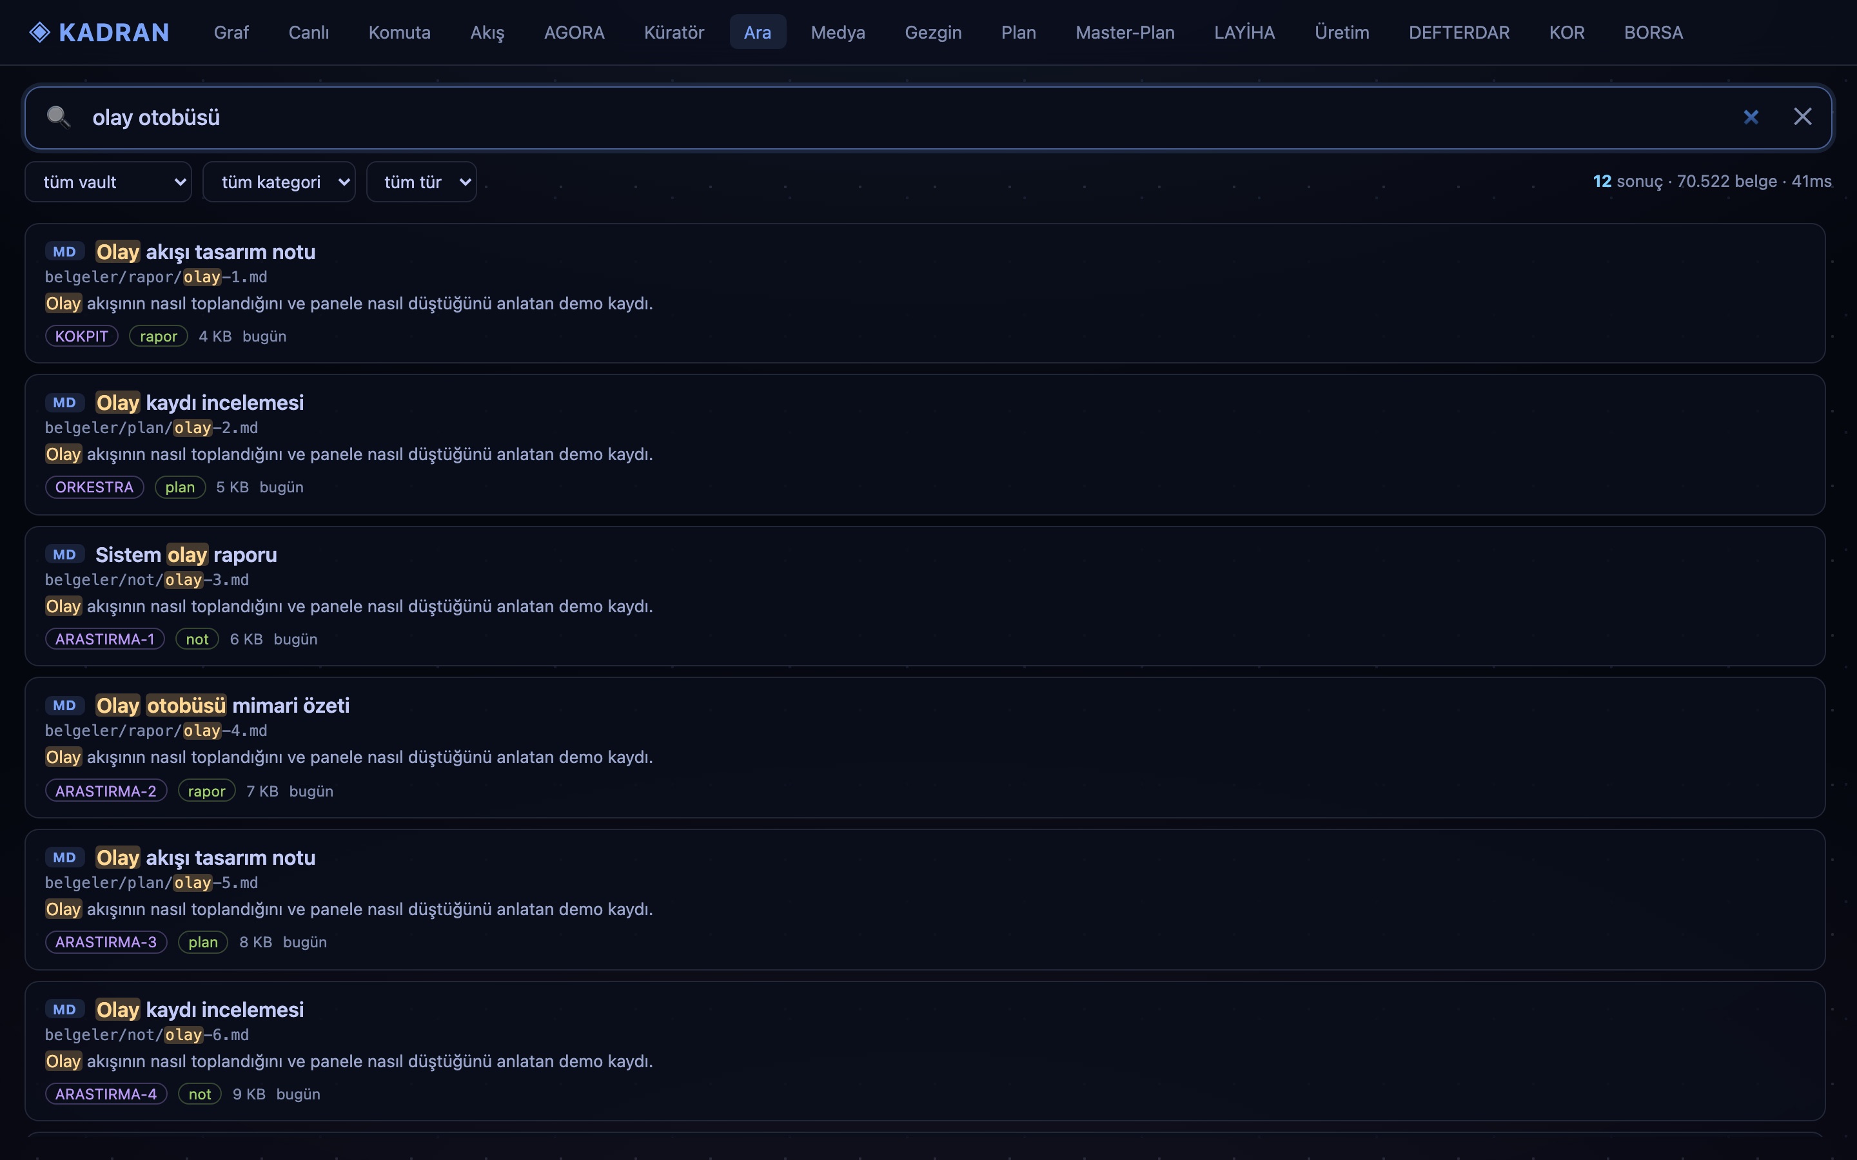
Task: Click the plan tag on the olay-2.md result
Action: pyautogui.click(x=181, y=487)
